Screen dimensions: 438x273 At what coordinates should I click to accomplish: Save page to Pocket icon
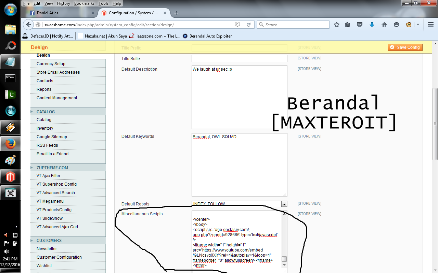pyautogui.click(x=360, y=25)
